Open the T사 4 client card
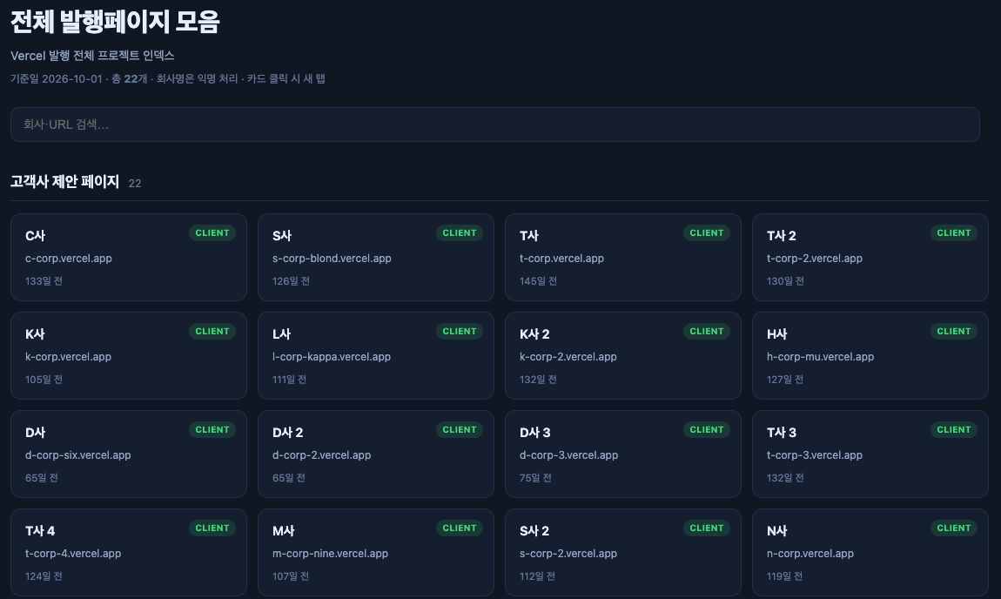1001x599 pixels. coord(129,552)
